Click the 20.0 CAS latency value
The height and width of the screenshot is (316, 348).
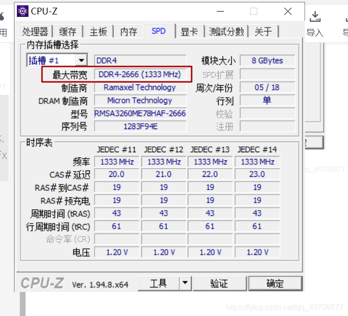pyautogui.click(x=117, y=174)
